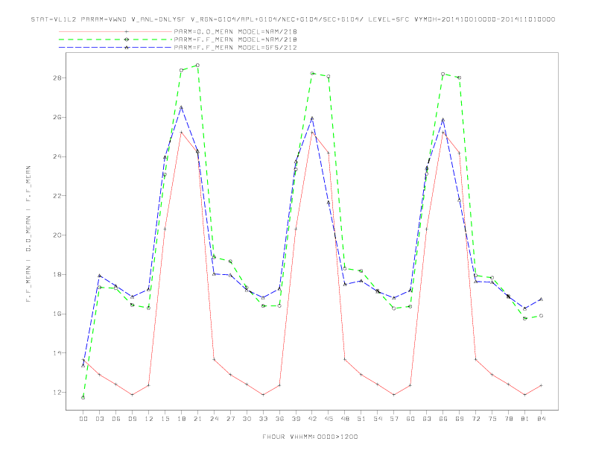590x456 pixels.
Task: Click y-axis tick label 22
Action: coord(57,196)
